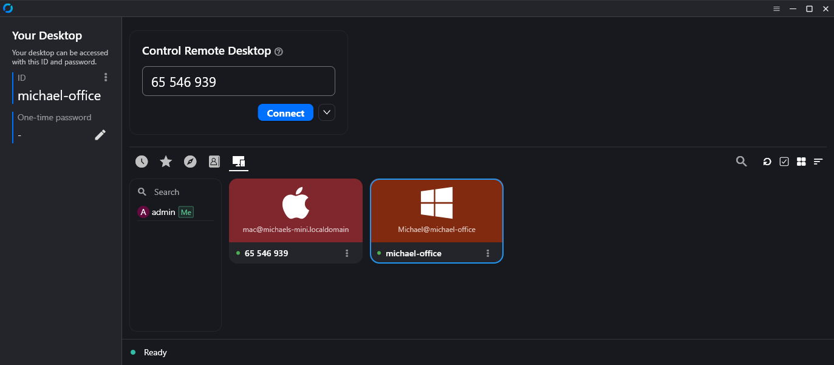Click the Connect button

click(x=285, y=113)
